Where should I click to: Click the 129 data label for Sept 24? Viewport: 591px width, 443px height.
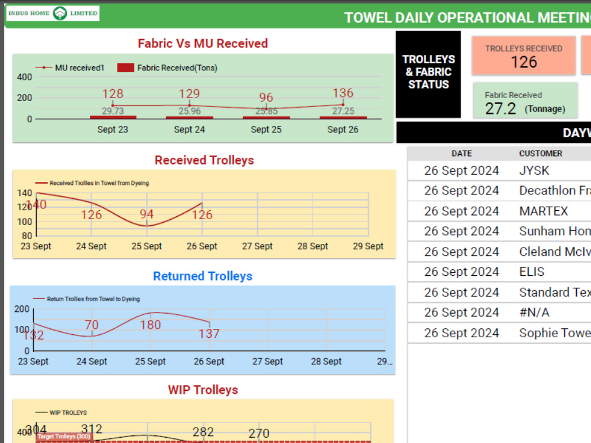(189, 93)
